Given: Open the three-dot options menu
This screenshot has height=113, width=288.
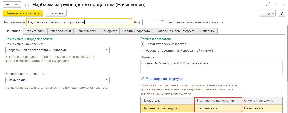Looking at the screenshot, I should tap(276, 4).
